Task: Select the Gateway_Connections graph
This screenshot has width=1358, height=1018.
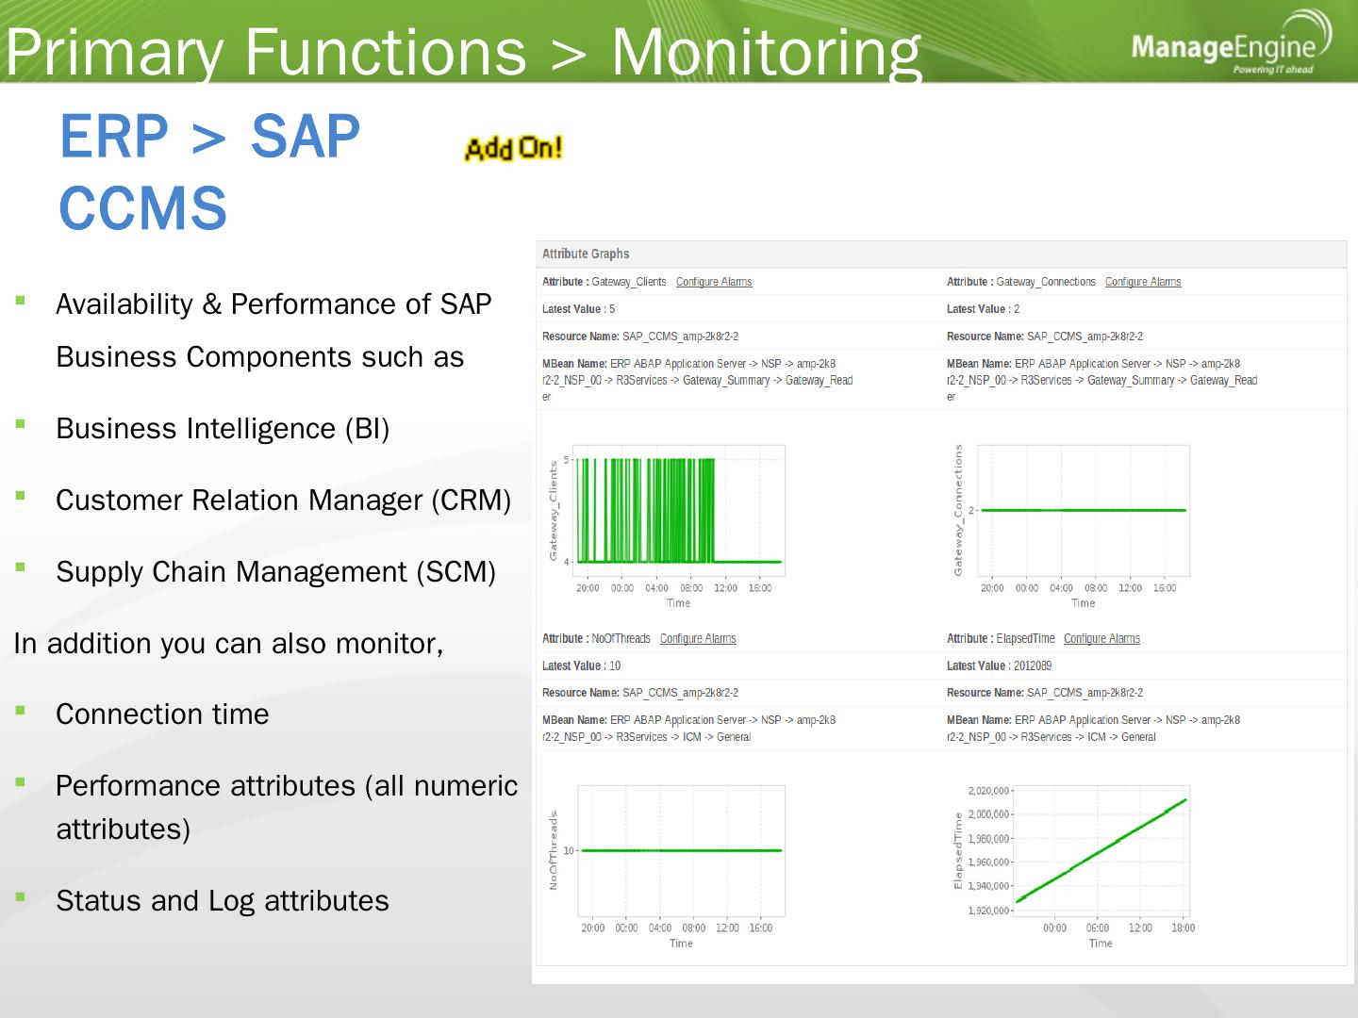Action: [1071, 526]
